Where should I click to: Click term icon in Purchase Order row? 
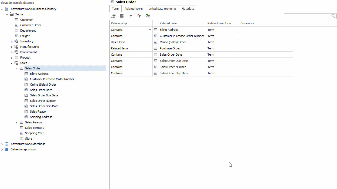(x=155, y=48)
